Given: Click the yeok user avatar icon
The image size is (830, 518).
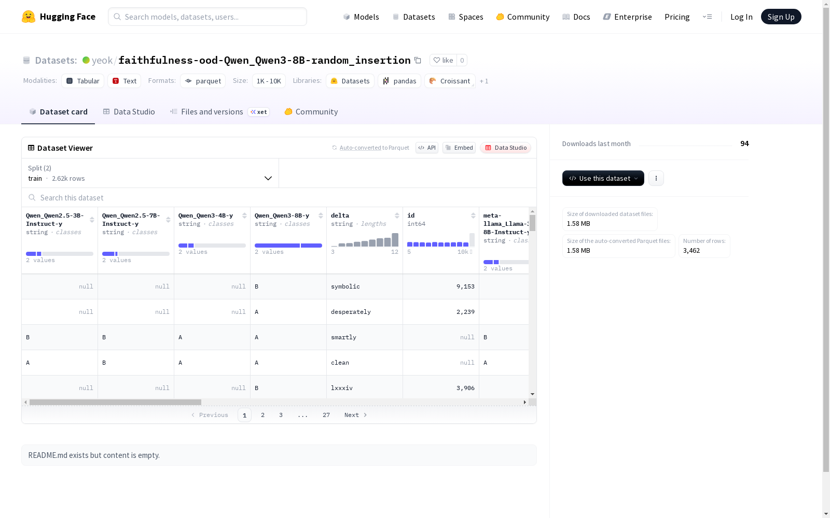Looking at the screenshot, I should pyautogui.click(x=86, y=60).
